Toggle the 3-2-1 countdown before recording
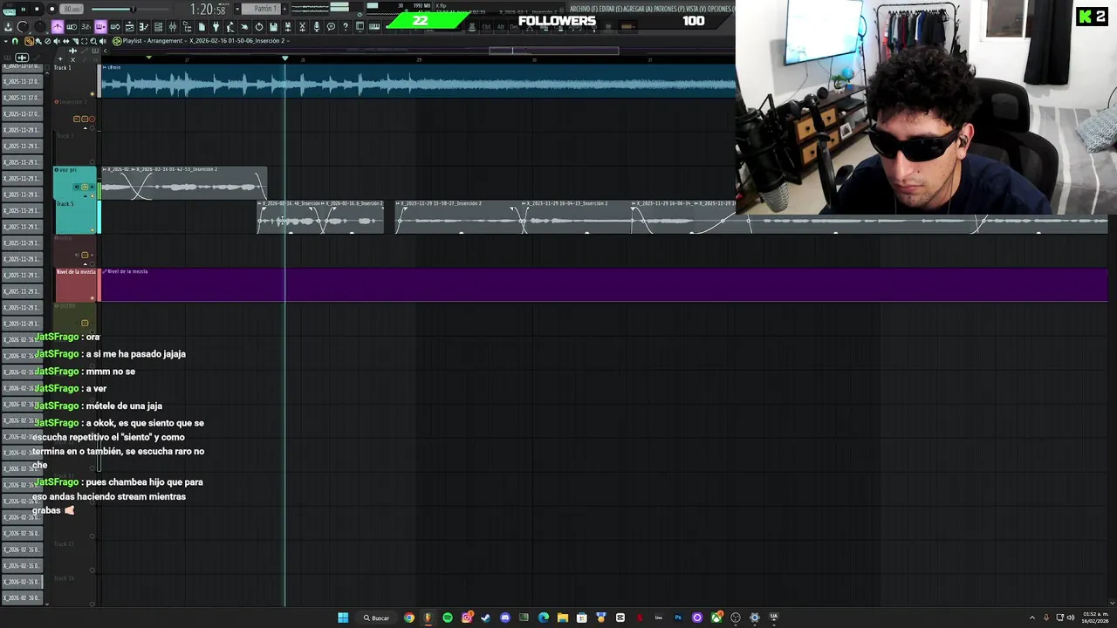This screenshot has height=628, width=1117. tap(86, 27)
